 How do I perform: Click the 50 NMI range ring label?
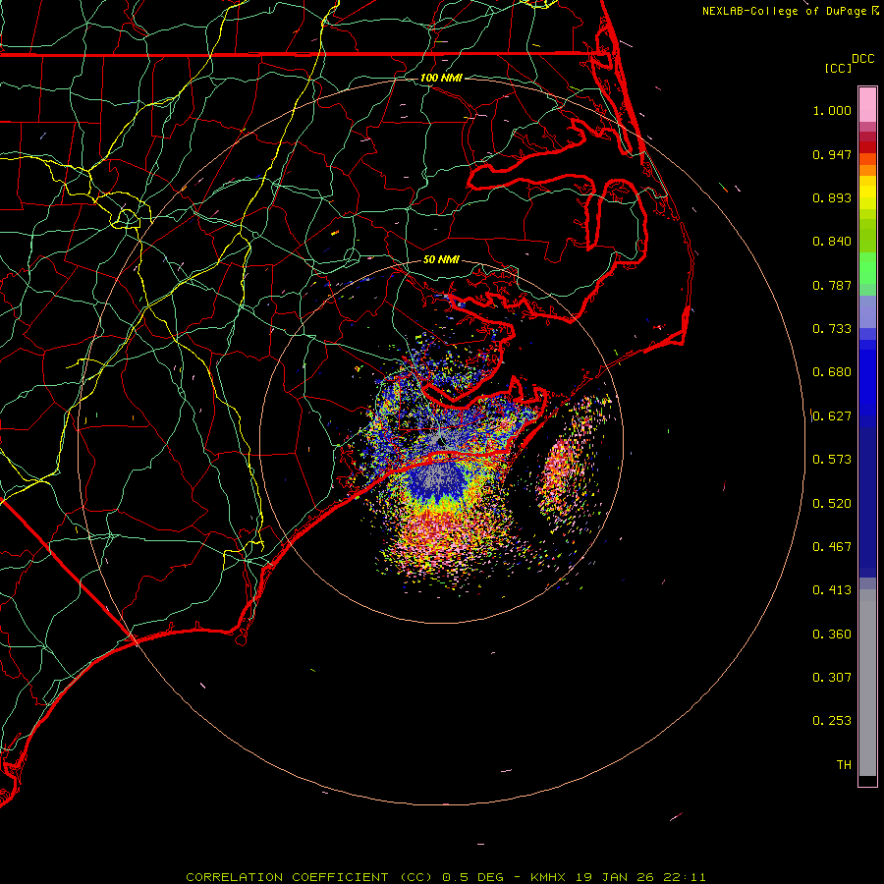(441, 259)
